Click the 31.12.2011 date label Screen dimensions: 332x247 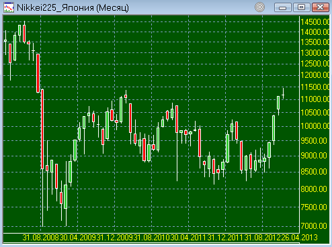tap(226, 238)
